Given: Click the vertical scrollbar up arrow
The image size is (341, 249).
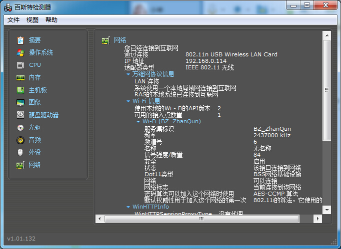Looking at the screenshot, I should 326,35.
